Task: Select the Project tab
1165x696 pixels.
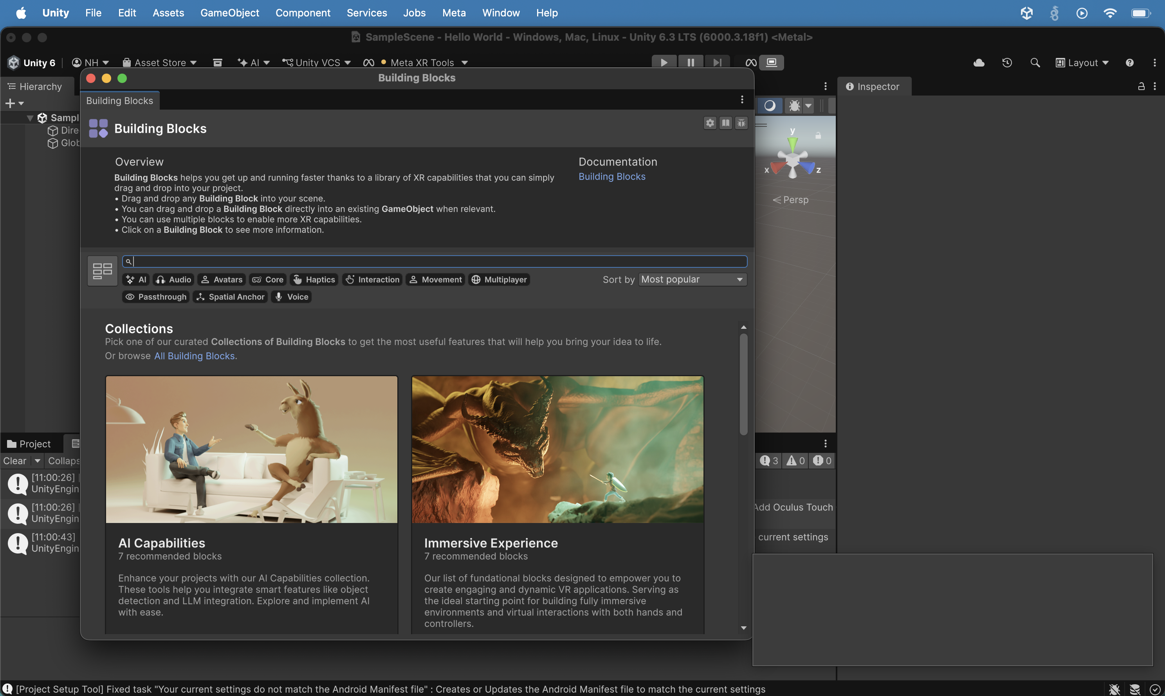Action: (29, 444)
